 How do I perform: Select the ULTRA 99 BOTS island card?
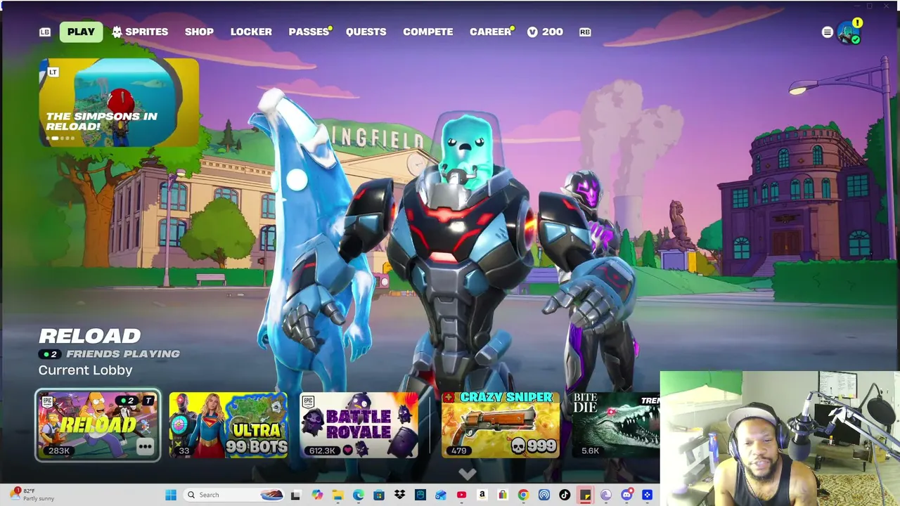point(228,425)
